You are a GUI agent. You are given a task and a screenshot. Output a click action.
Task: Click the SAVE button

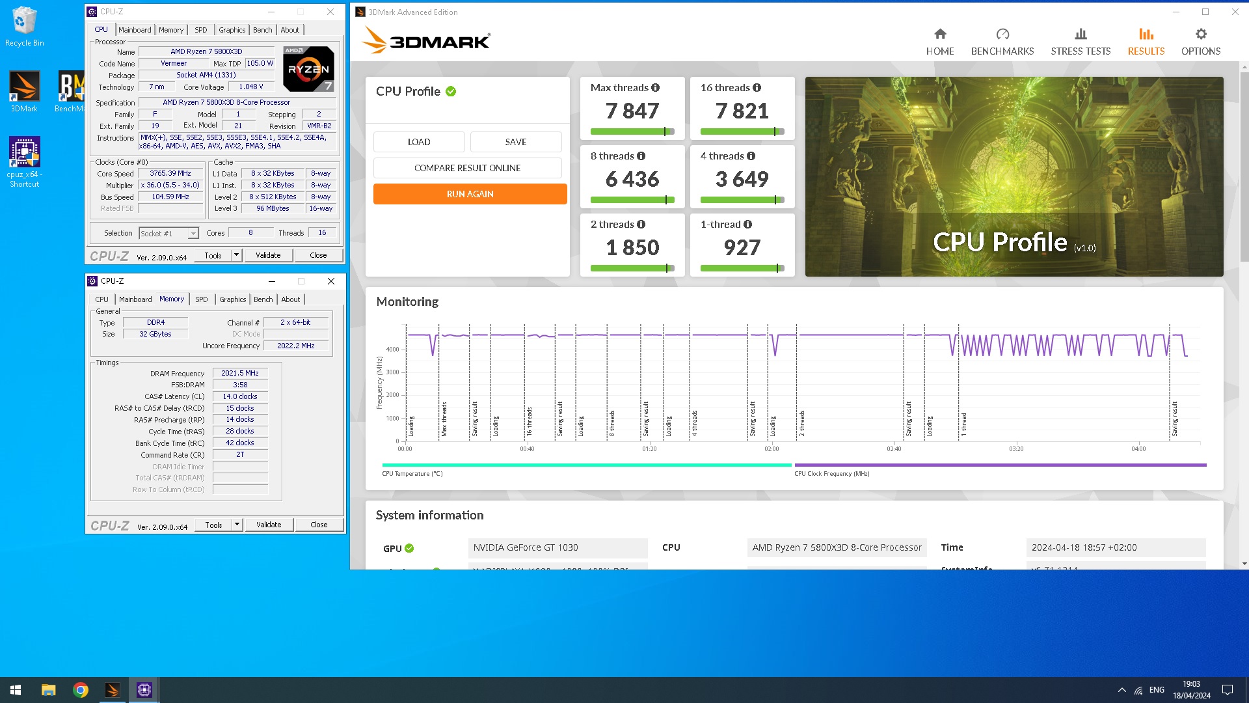[516, 142]
